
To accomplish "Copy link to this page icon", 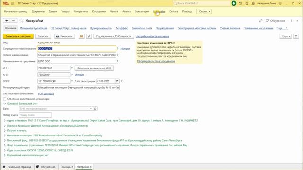I will tap(261, 21).
